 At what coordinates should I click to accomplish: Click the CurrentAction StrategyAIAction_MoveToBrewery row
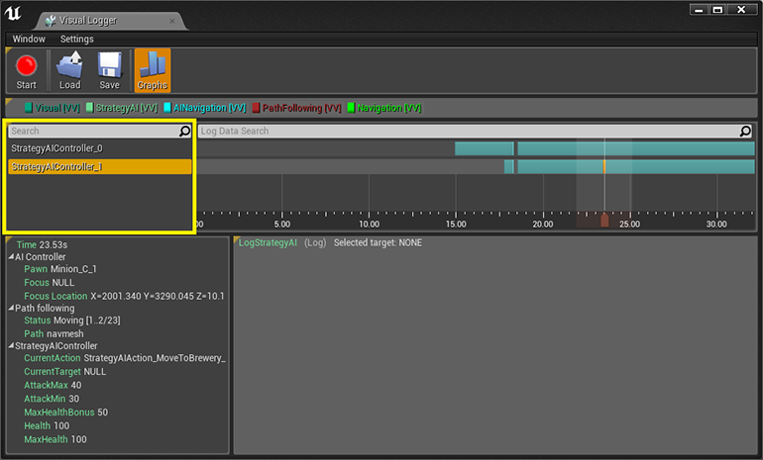pos(125,358)
